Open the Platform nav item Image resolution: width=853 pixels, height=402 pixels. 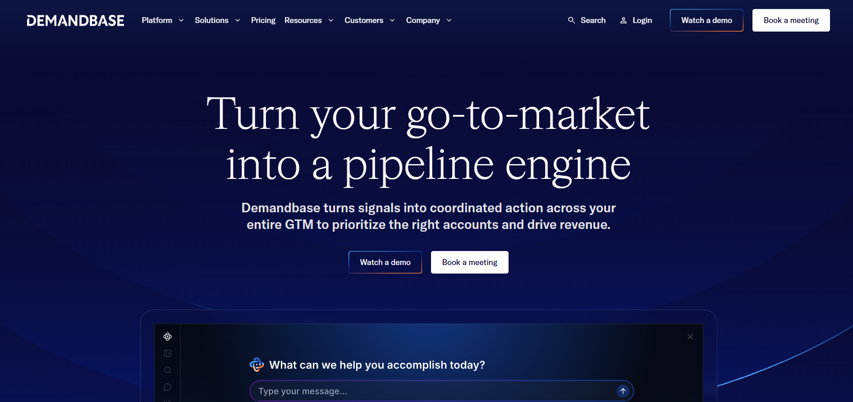click(x=157, y=20)
